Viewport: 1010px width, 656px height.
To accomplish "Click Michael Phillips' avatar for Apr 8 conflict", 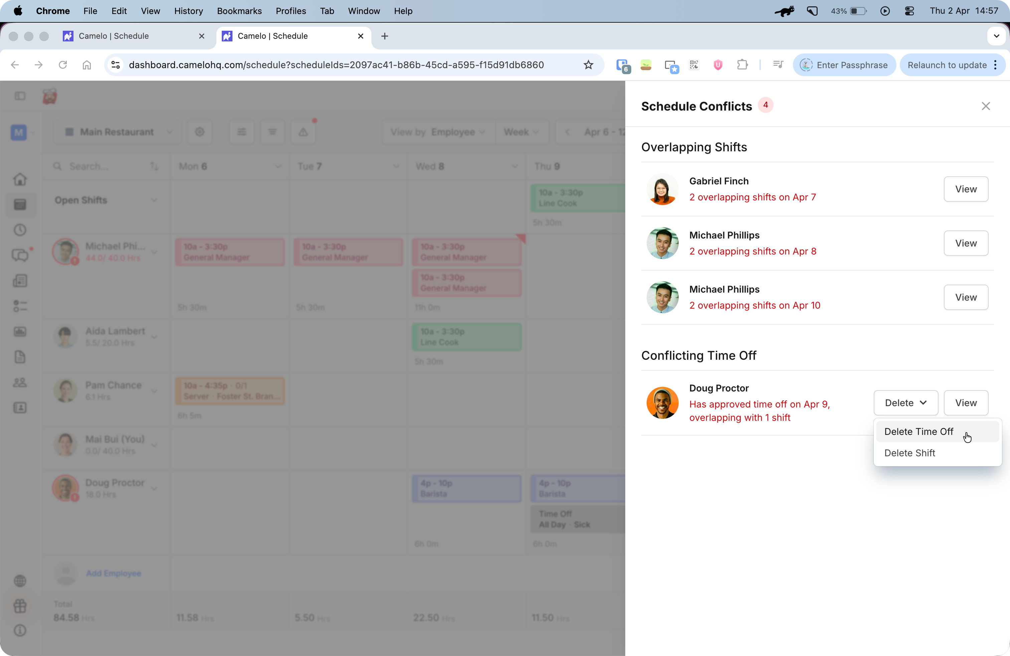I will 662,243.
